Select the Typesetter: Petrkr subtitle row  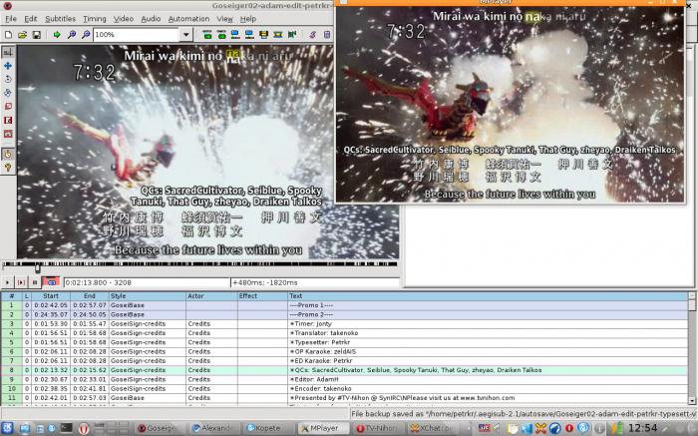pyautogui.click(x=344, y=342)
